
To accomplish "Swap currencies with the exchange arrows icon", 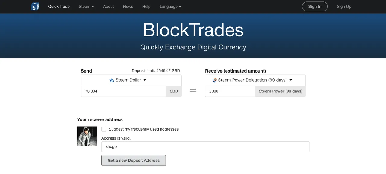I will pyautogui.click(x=193, y=90).
